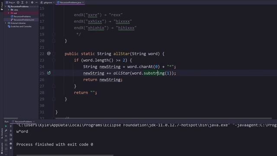Click the java.exe command line in console
The image size is (277, 156).
click(x=146, y=125)
